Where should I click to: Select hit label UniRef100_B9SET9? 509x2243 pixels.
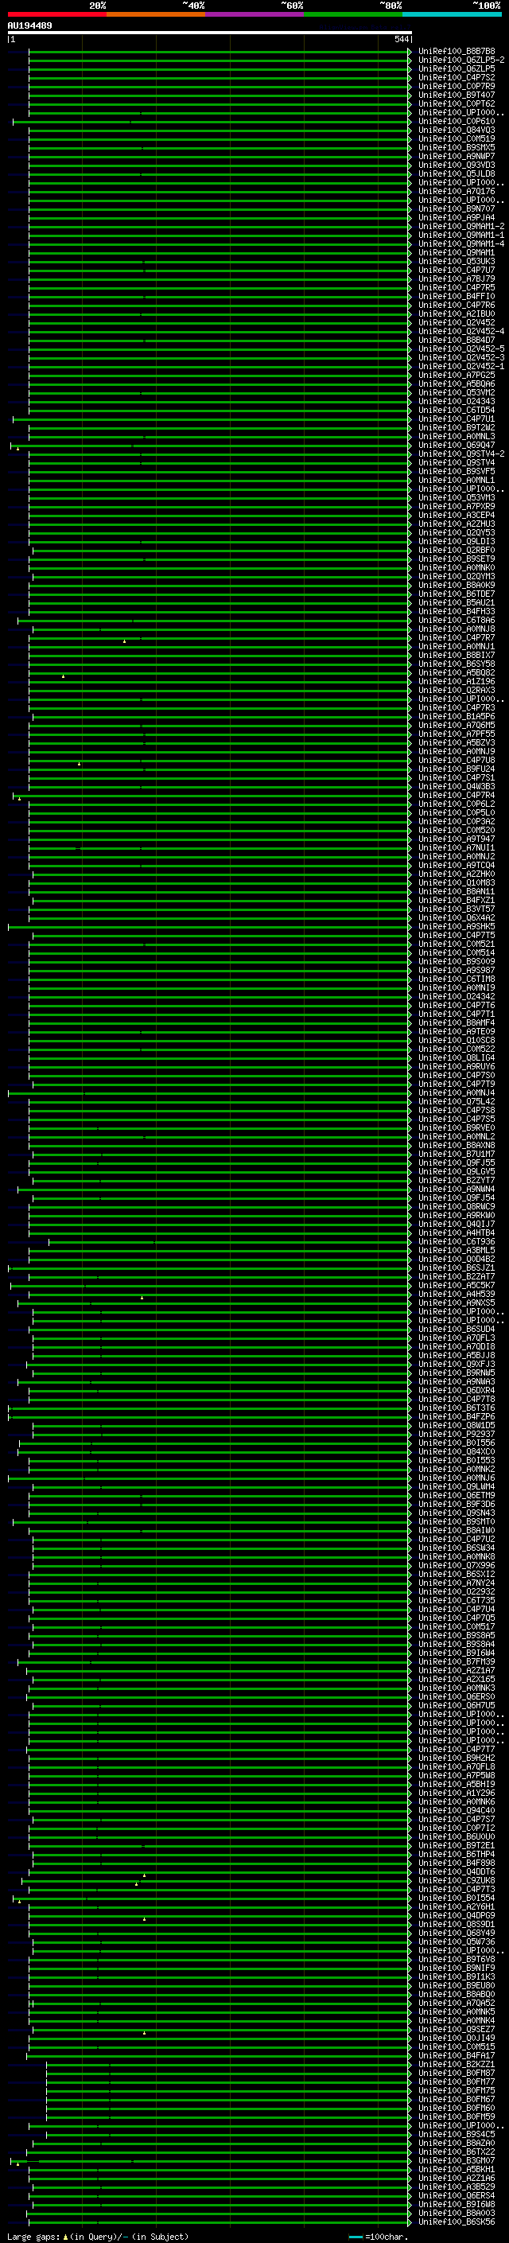coord(457,559)
